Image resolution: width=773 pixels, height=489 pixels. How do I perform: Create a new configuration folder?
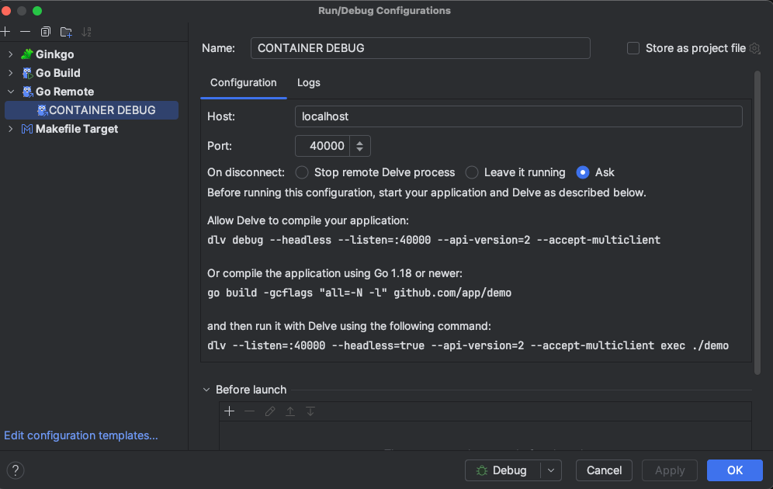click(x=66, y=32)
